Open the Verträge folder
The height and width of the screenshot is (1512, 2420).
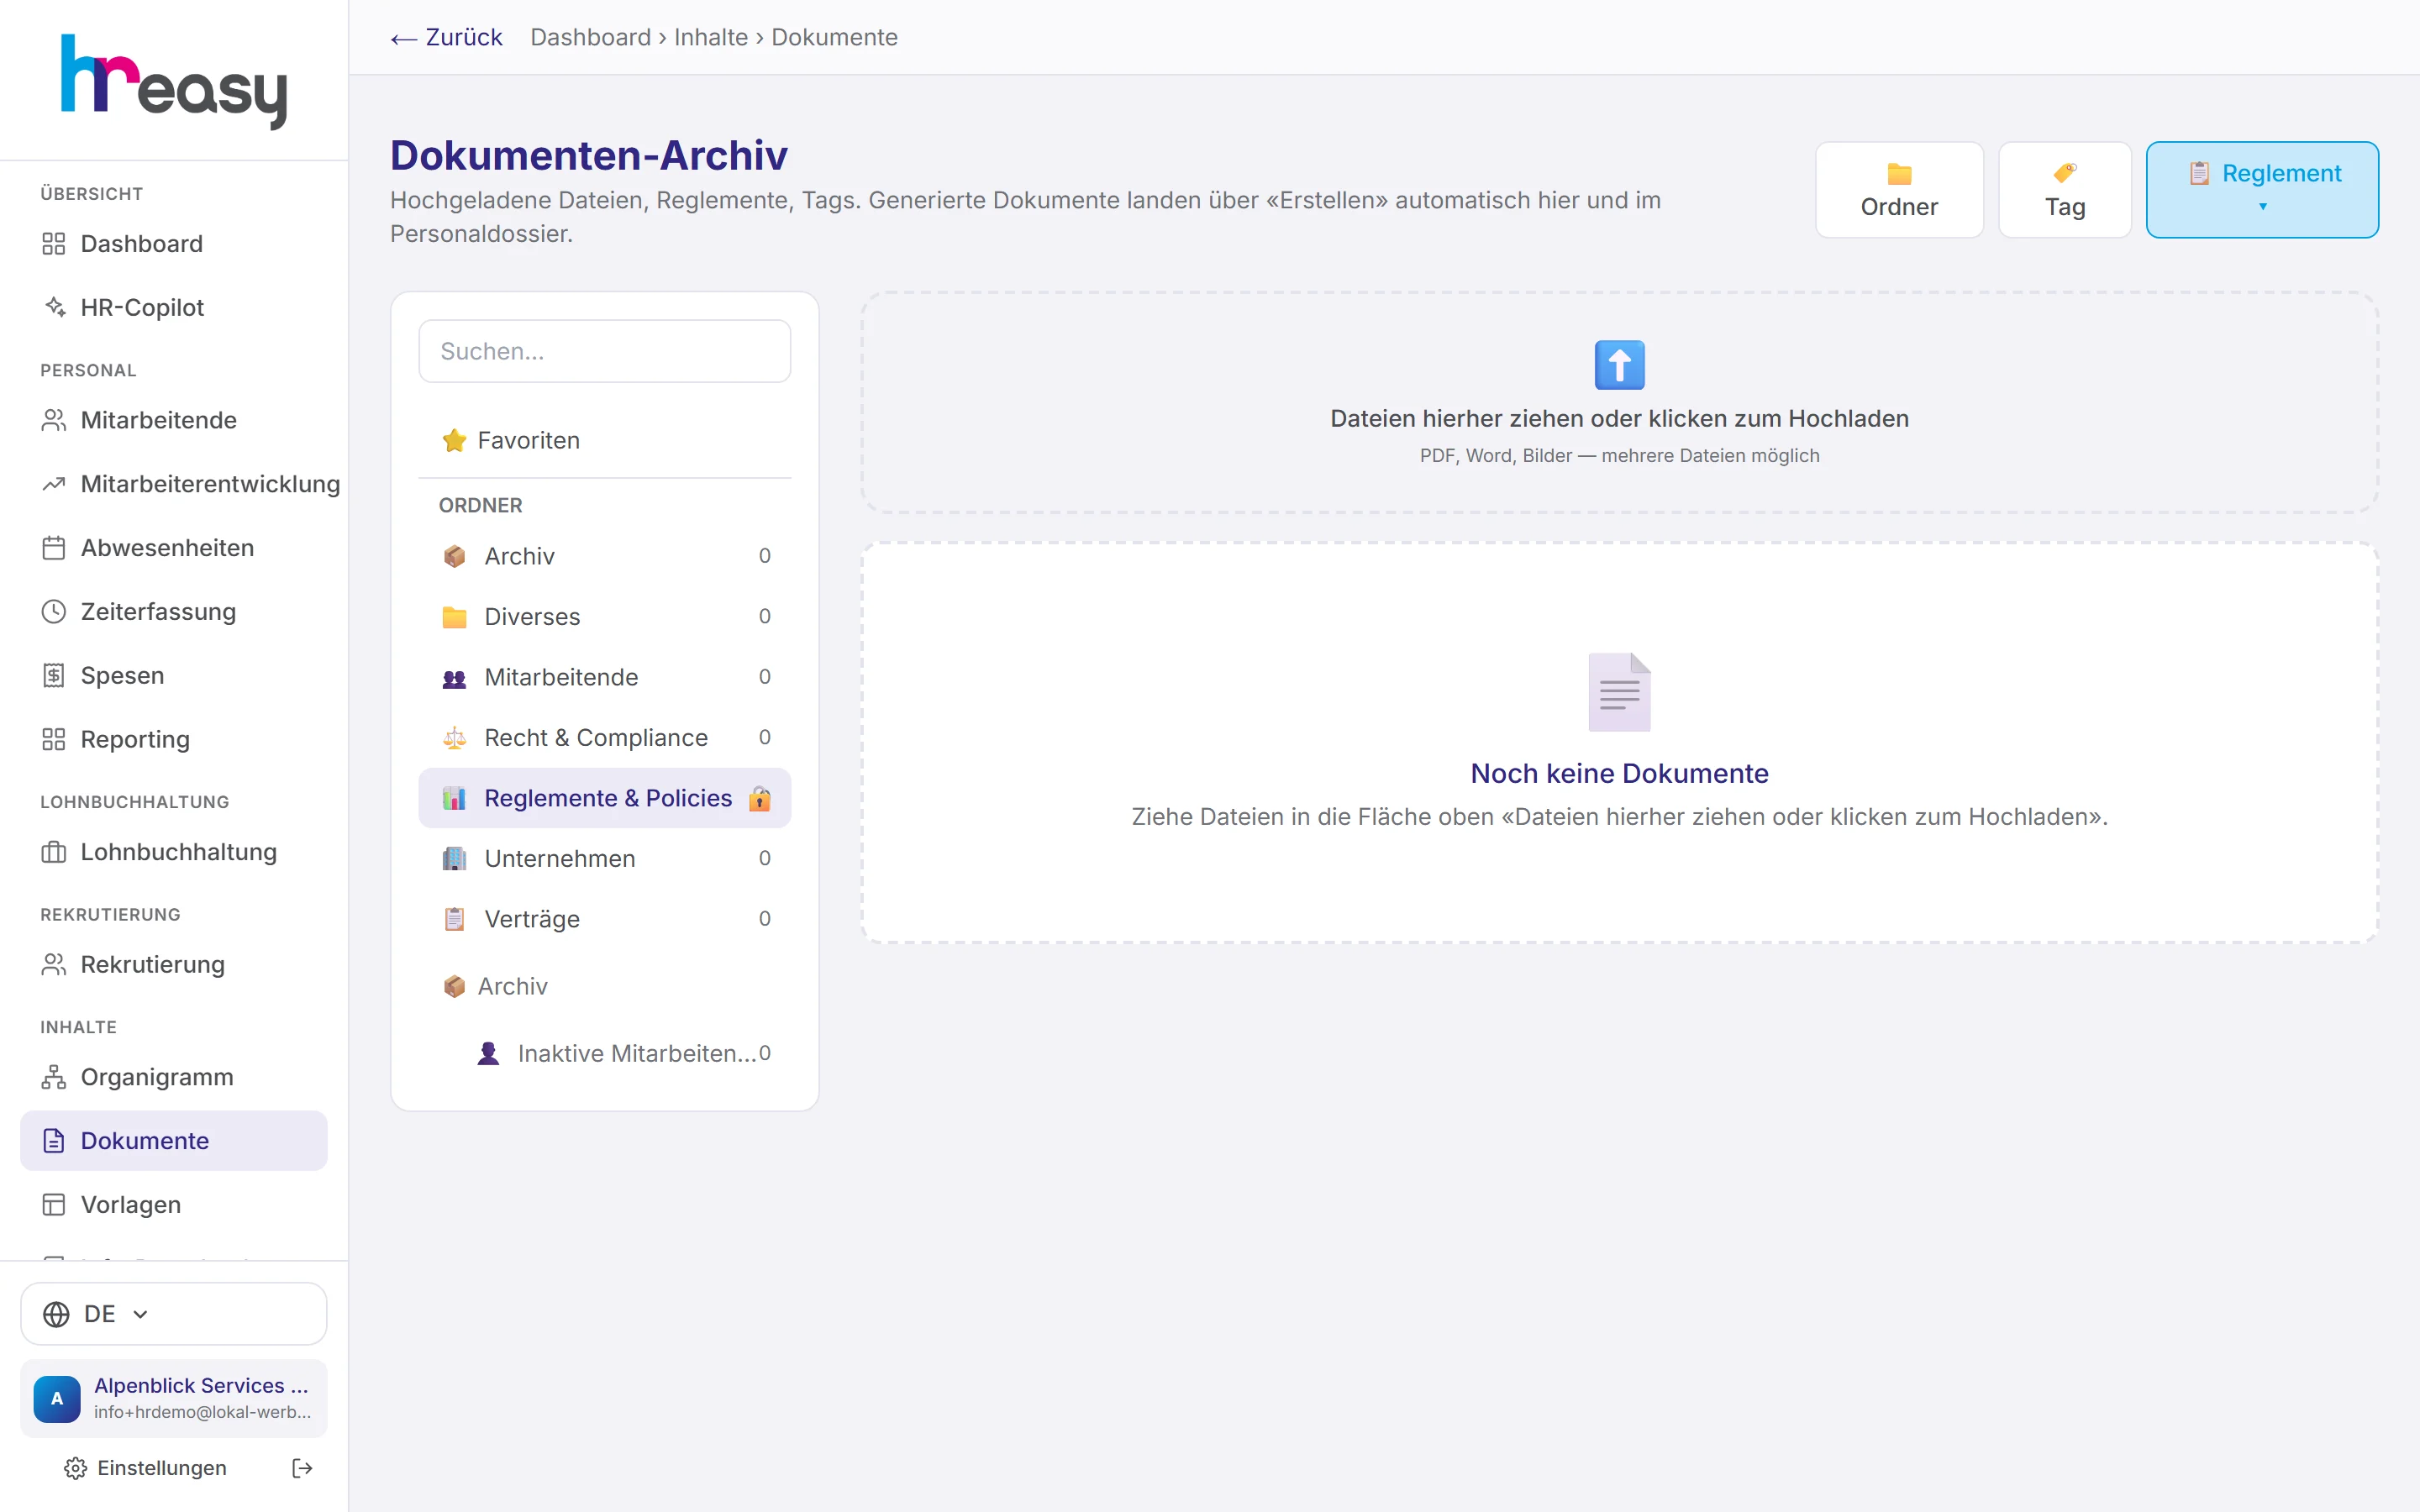pyautogui.click(x=605, y=918)
